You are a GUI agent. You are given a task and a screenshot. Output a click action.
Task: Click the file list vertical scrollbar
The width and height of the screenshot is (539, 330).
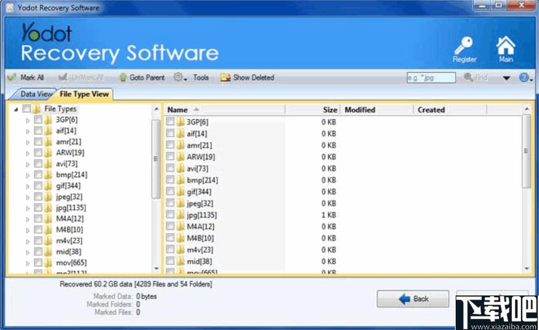tap(526, 151)
